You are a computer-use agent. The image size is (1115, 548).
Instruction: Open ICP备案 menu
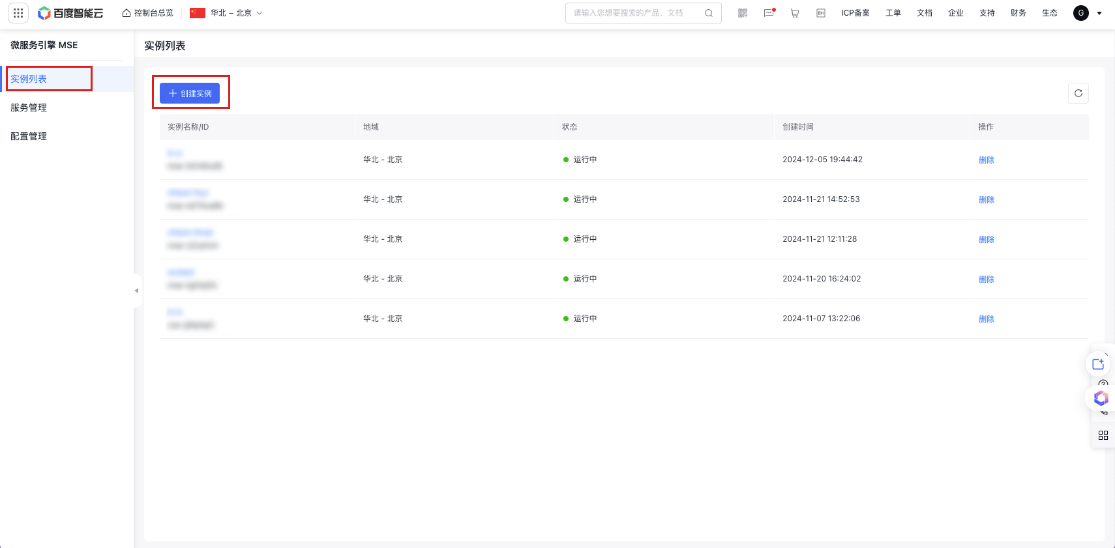tap(855, 13)
